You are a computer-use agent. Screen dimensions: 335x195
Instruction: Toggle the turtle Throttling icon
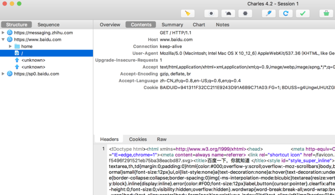pos(228,13)
